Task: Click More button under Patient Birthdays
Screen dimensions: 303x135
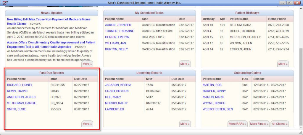Action: pyautogui.click(x=283, y=64)
